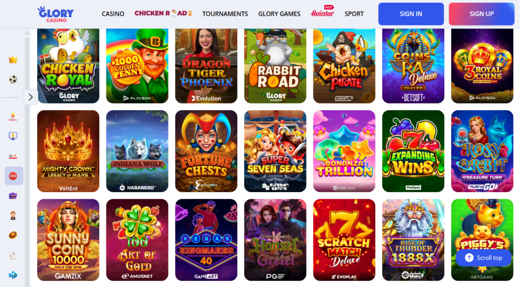Expand the sidebar with chevron arrow

click(x=31, y=97)
